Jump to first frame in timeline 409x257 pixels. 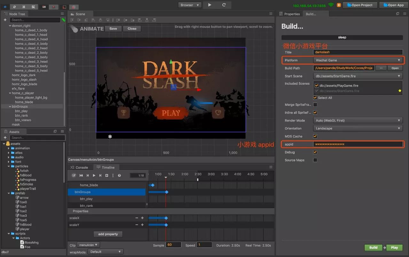(81, 175)
